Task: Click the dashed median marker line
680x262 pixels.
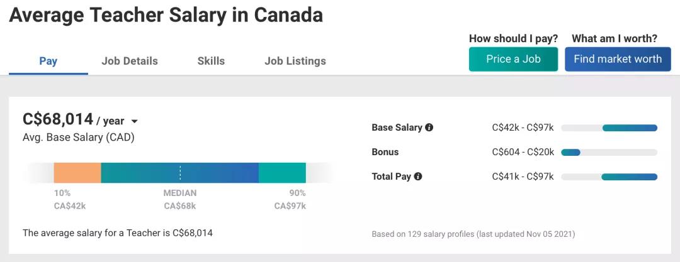Action: (180, 173)
